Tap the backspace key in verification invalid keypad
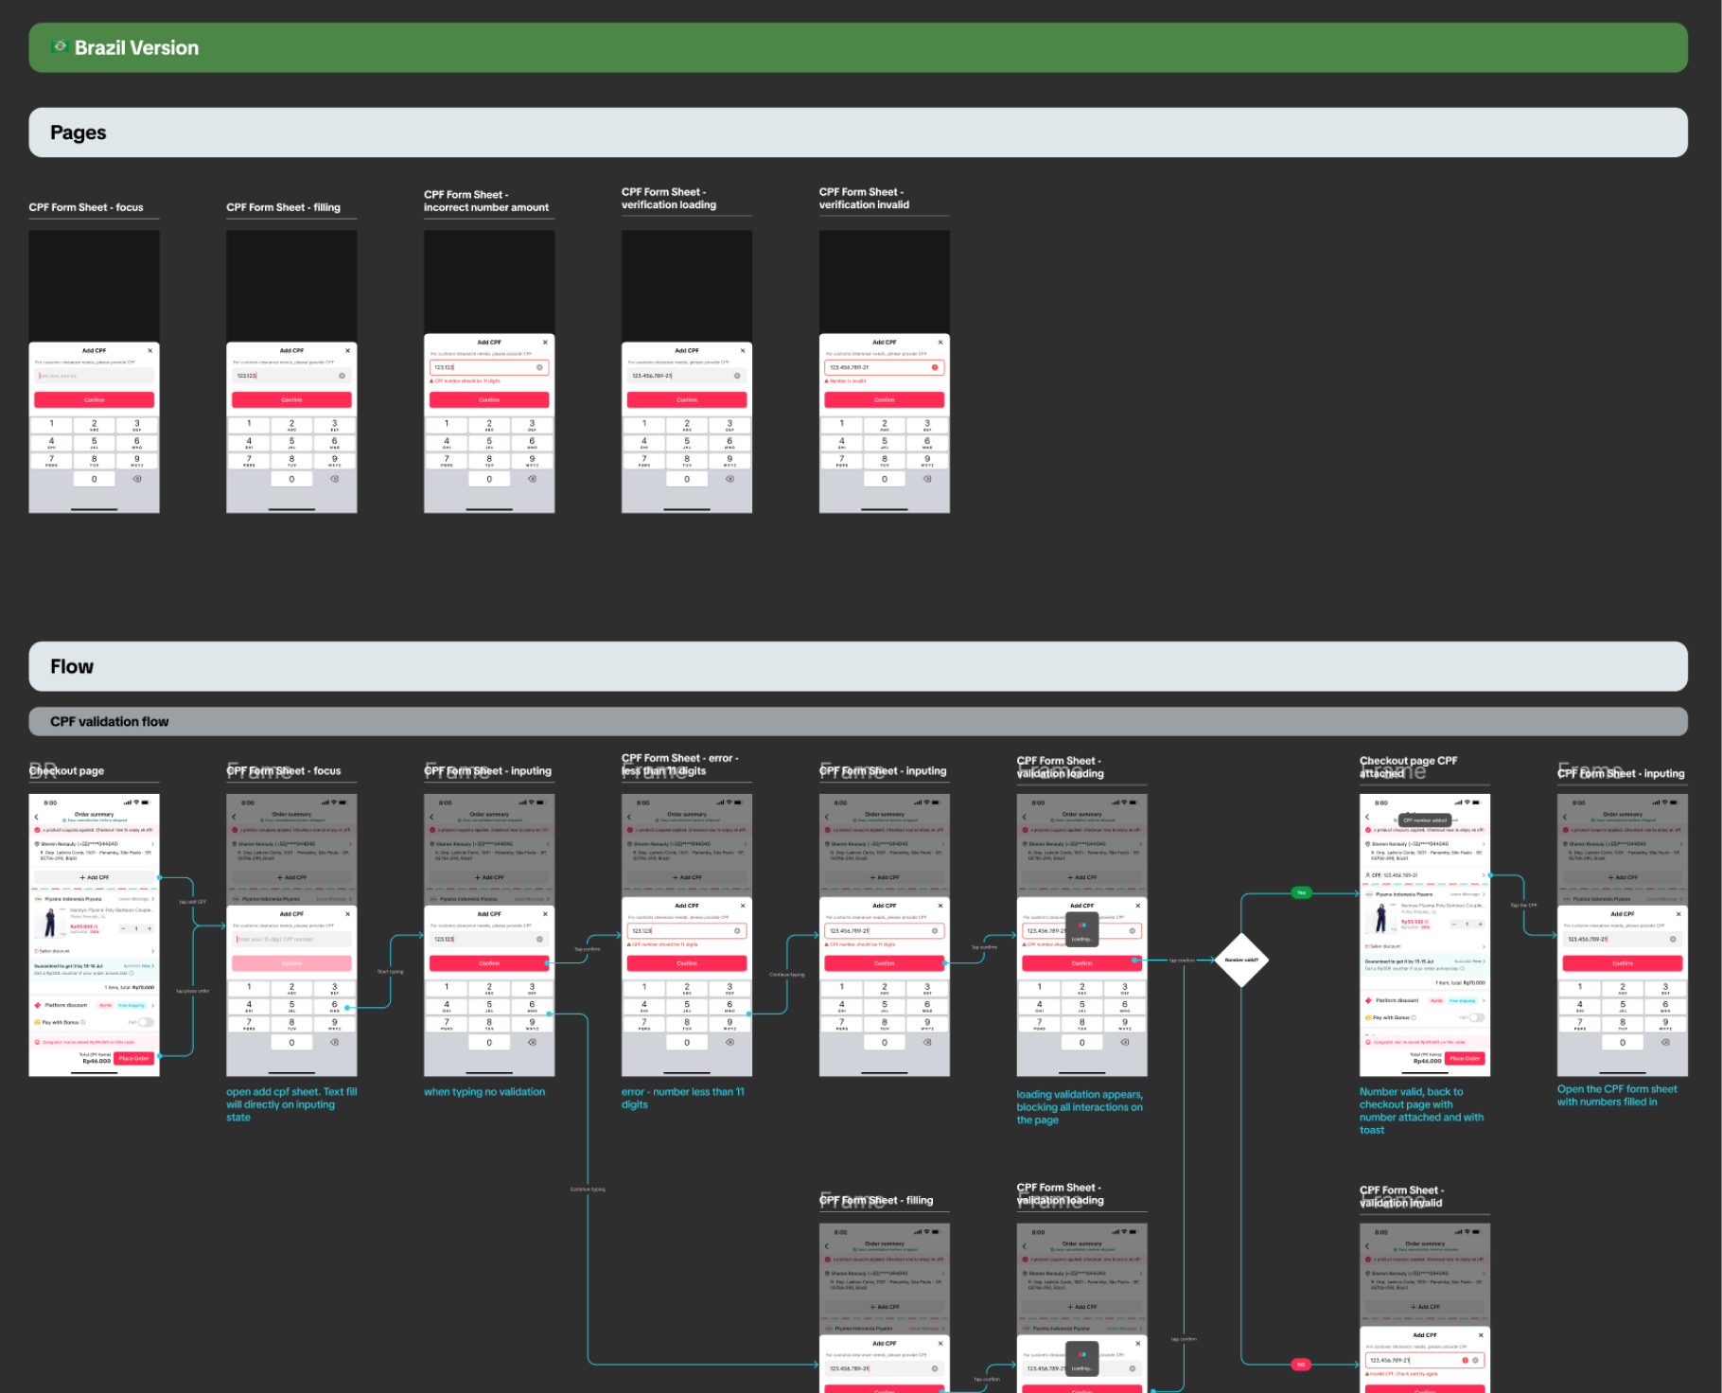 pos(928,479)
